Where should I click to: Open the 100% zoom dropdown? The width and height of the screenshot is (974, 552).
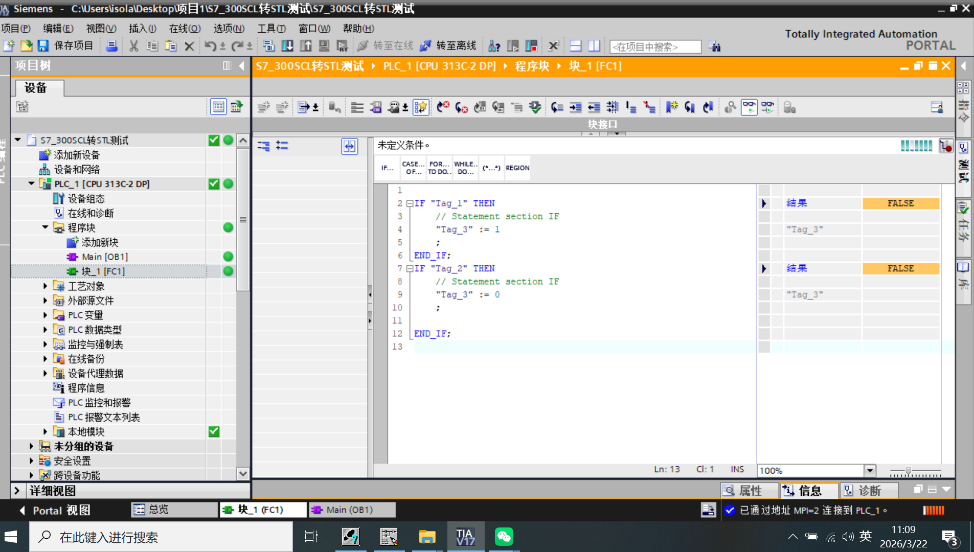click(870, 470)
